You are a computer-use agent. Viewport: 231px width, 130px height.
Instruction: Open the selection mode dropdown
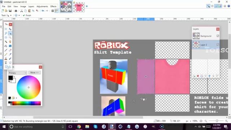[x=17, y=15]
